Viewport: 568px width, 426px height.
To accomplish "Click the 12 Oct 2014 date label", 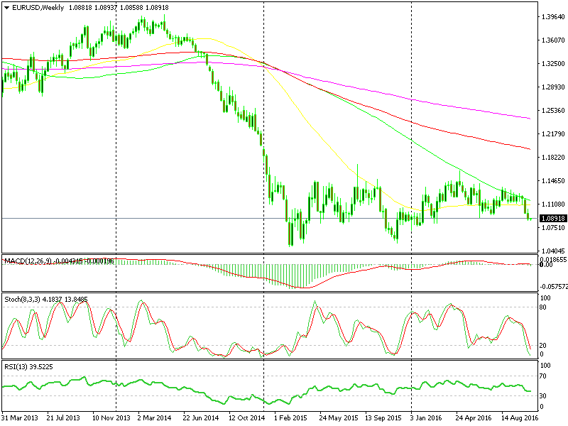I will coord(246,417).
